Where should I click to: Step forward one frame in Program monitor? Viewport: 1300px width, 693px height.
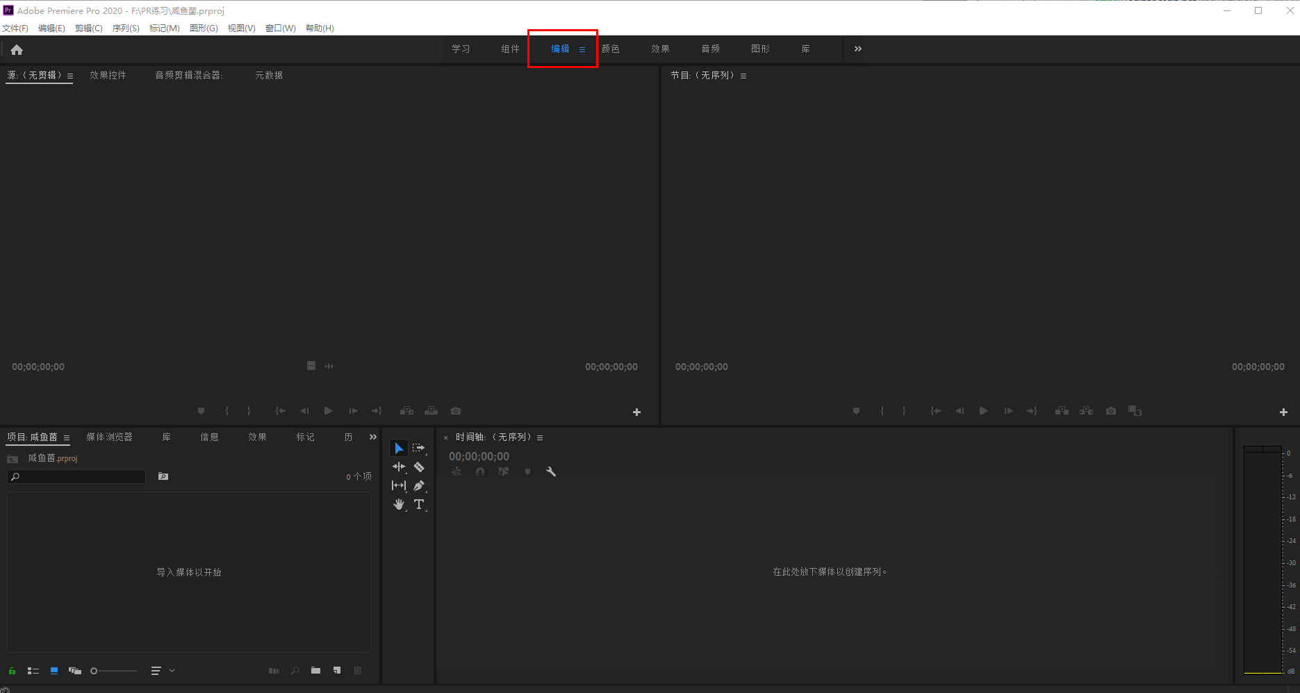[1008, 411]
